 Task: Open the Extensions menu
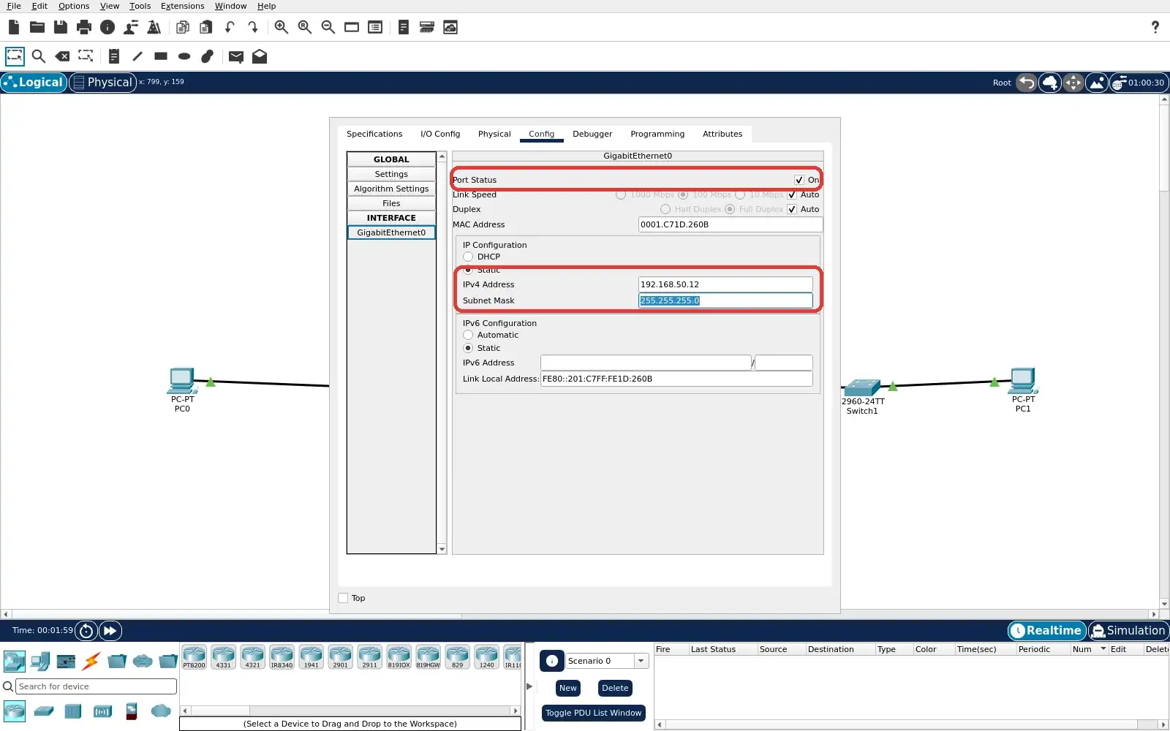(x=182, y=6)
